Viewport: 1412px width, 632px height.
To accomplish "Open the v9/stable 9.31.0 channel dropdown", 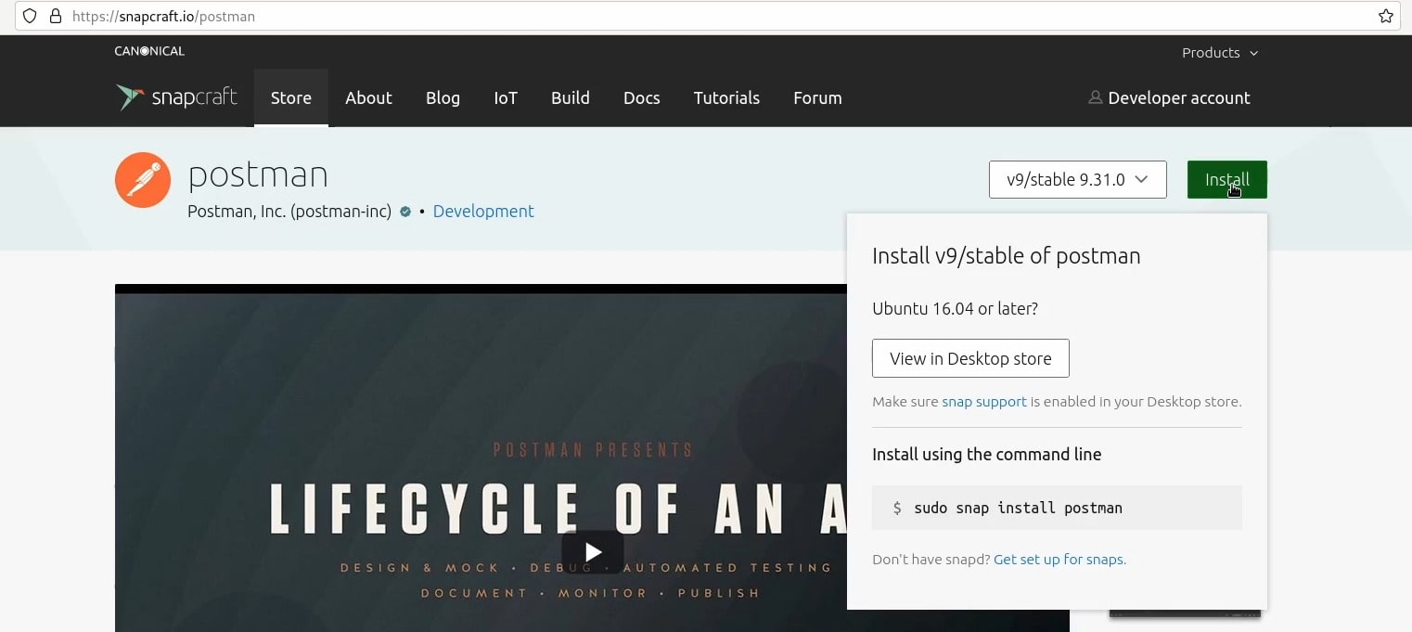I will point(1078,179).
